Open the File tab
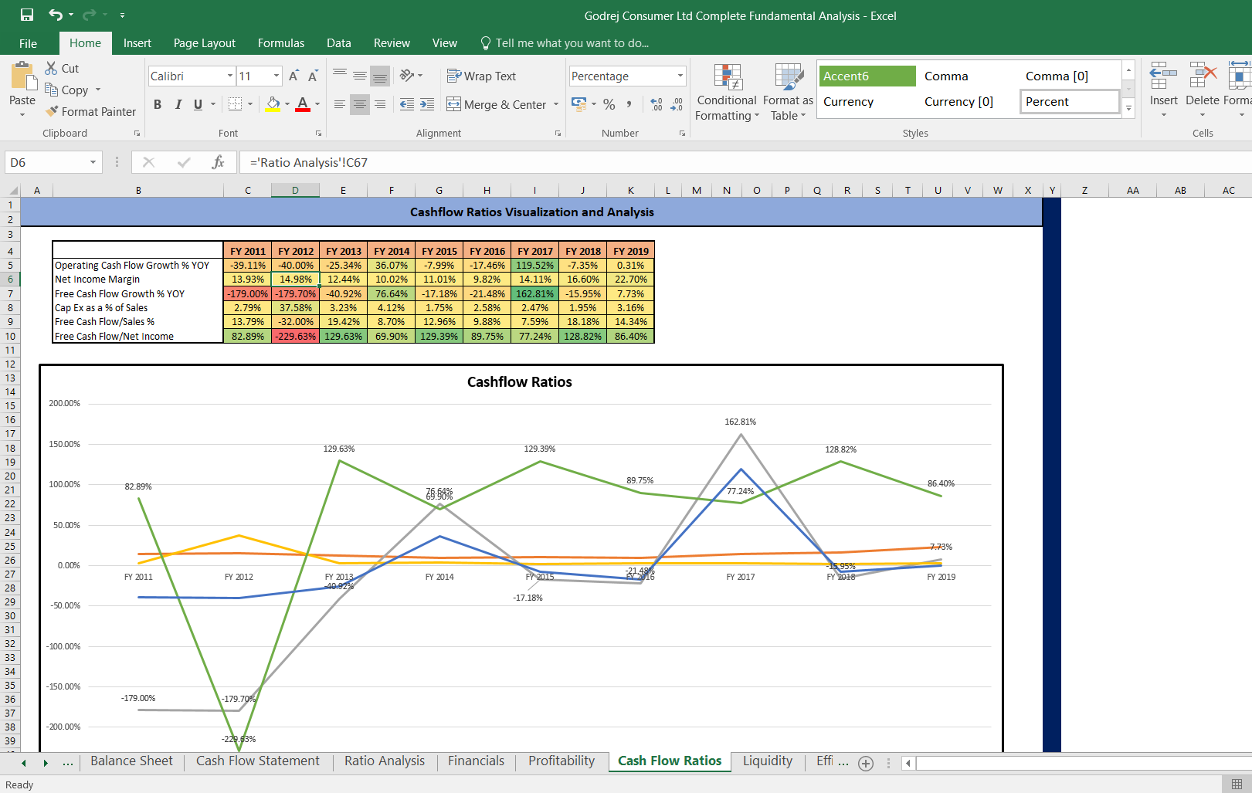The height and width of the screenshot is (793, 1252). 28,43
